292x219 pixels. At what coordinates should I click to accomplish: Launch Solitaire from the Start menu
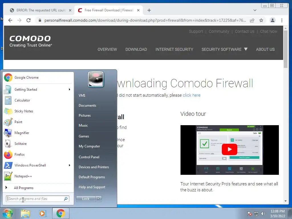pyautogui.click(x=38, y=144)
